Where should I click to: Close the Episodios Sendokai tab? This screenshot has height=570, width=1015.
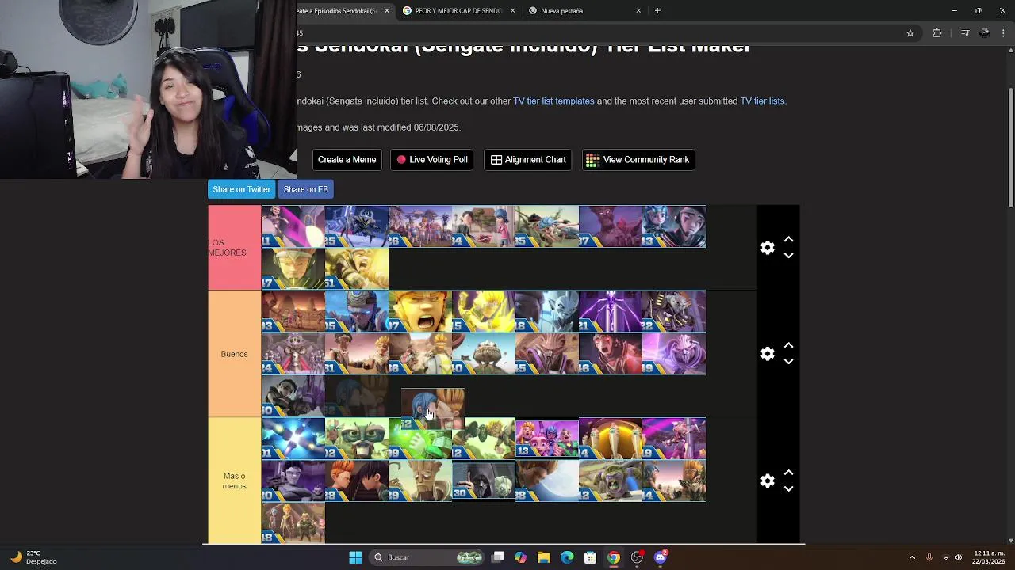point(387,11)
